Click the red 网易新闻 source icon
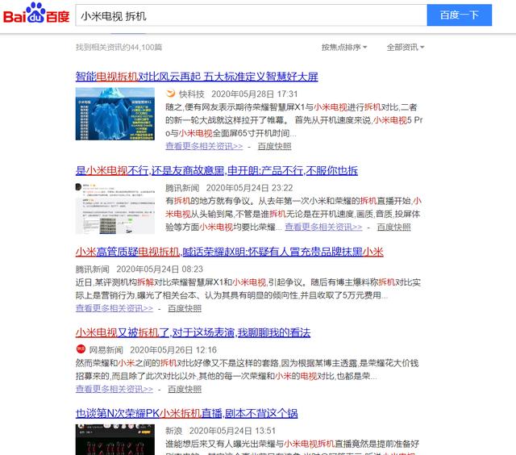Screen dimensions: 516x455 pyautogui.click(x=81, y=349)
